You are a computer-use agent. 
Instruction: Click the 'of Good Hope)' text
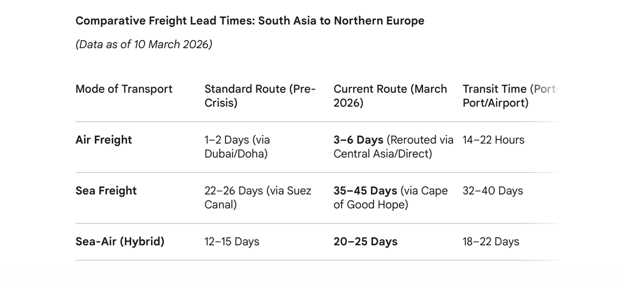[370, 204]
